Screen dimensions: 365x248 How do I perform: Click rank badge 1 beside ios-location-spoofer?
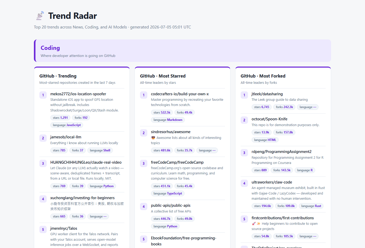coord(43,95)
